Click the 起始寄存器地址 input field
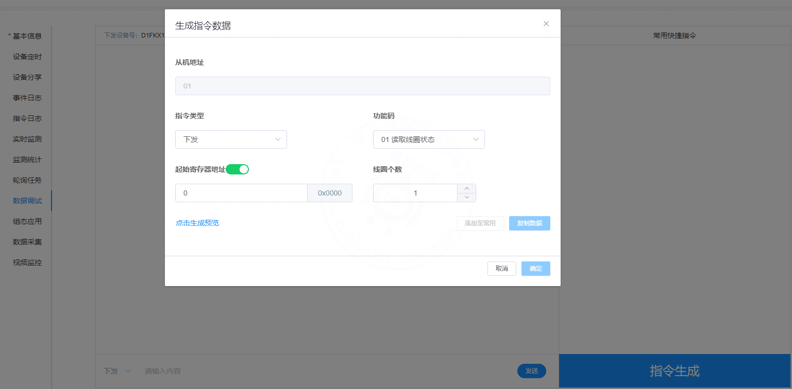Screen dimensions: 792x389 pos(241,193)
